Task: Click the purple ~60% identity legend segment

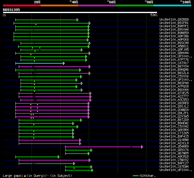Action: point(97,5)
